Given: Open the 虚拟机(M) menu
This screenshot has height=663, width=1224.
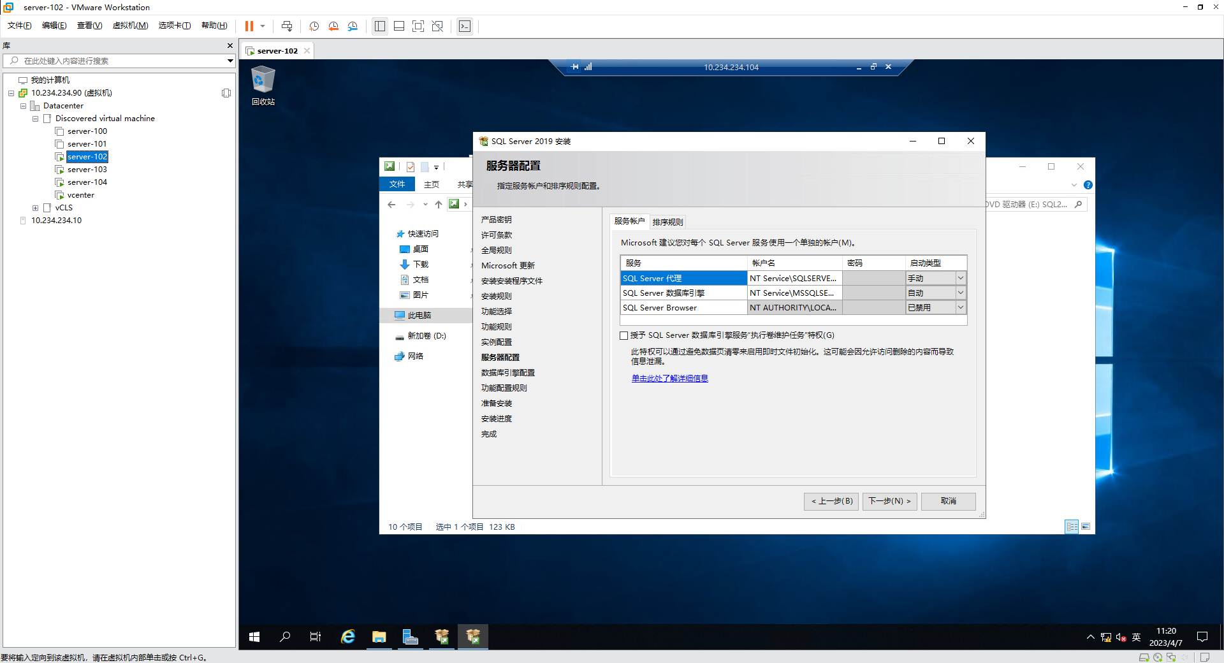Looking at the screenshot, I should pos(130,25).
